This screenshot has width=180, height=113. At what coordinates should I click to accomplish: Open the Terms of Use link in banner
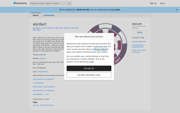click(x=83, y=10)
